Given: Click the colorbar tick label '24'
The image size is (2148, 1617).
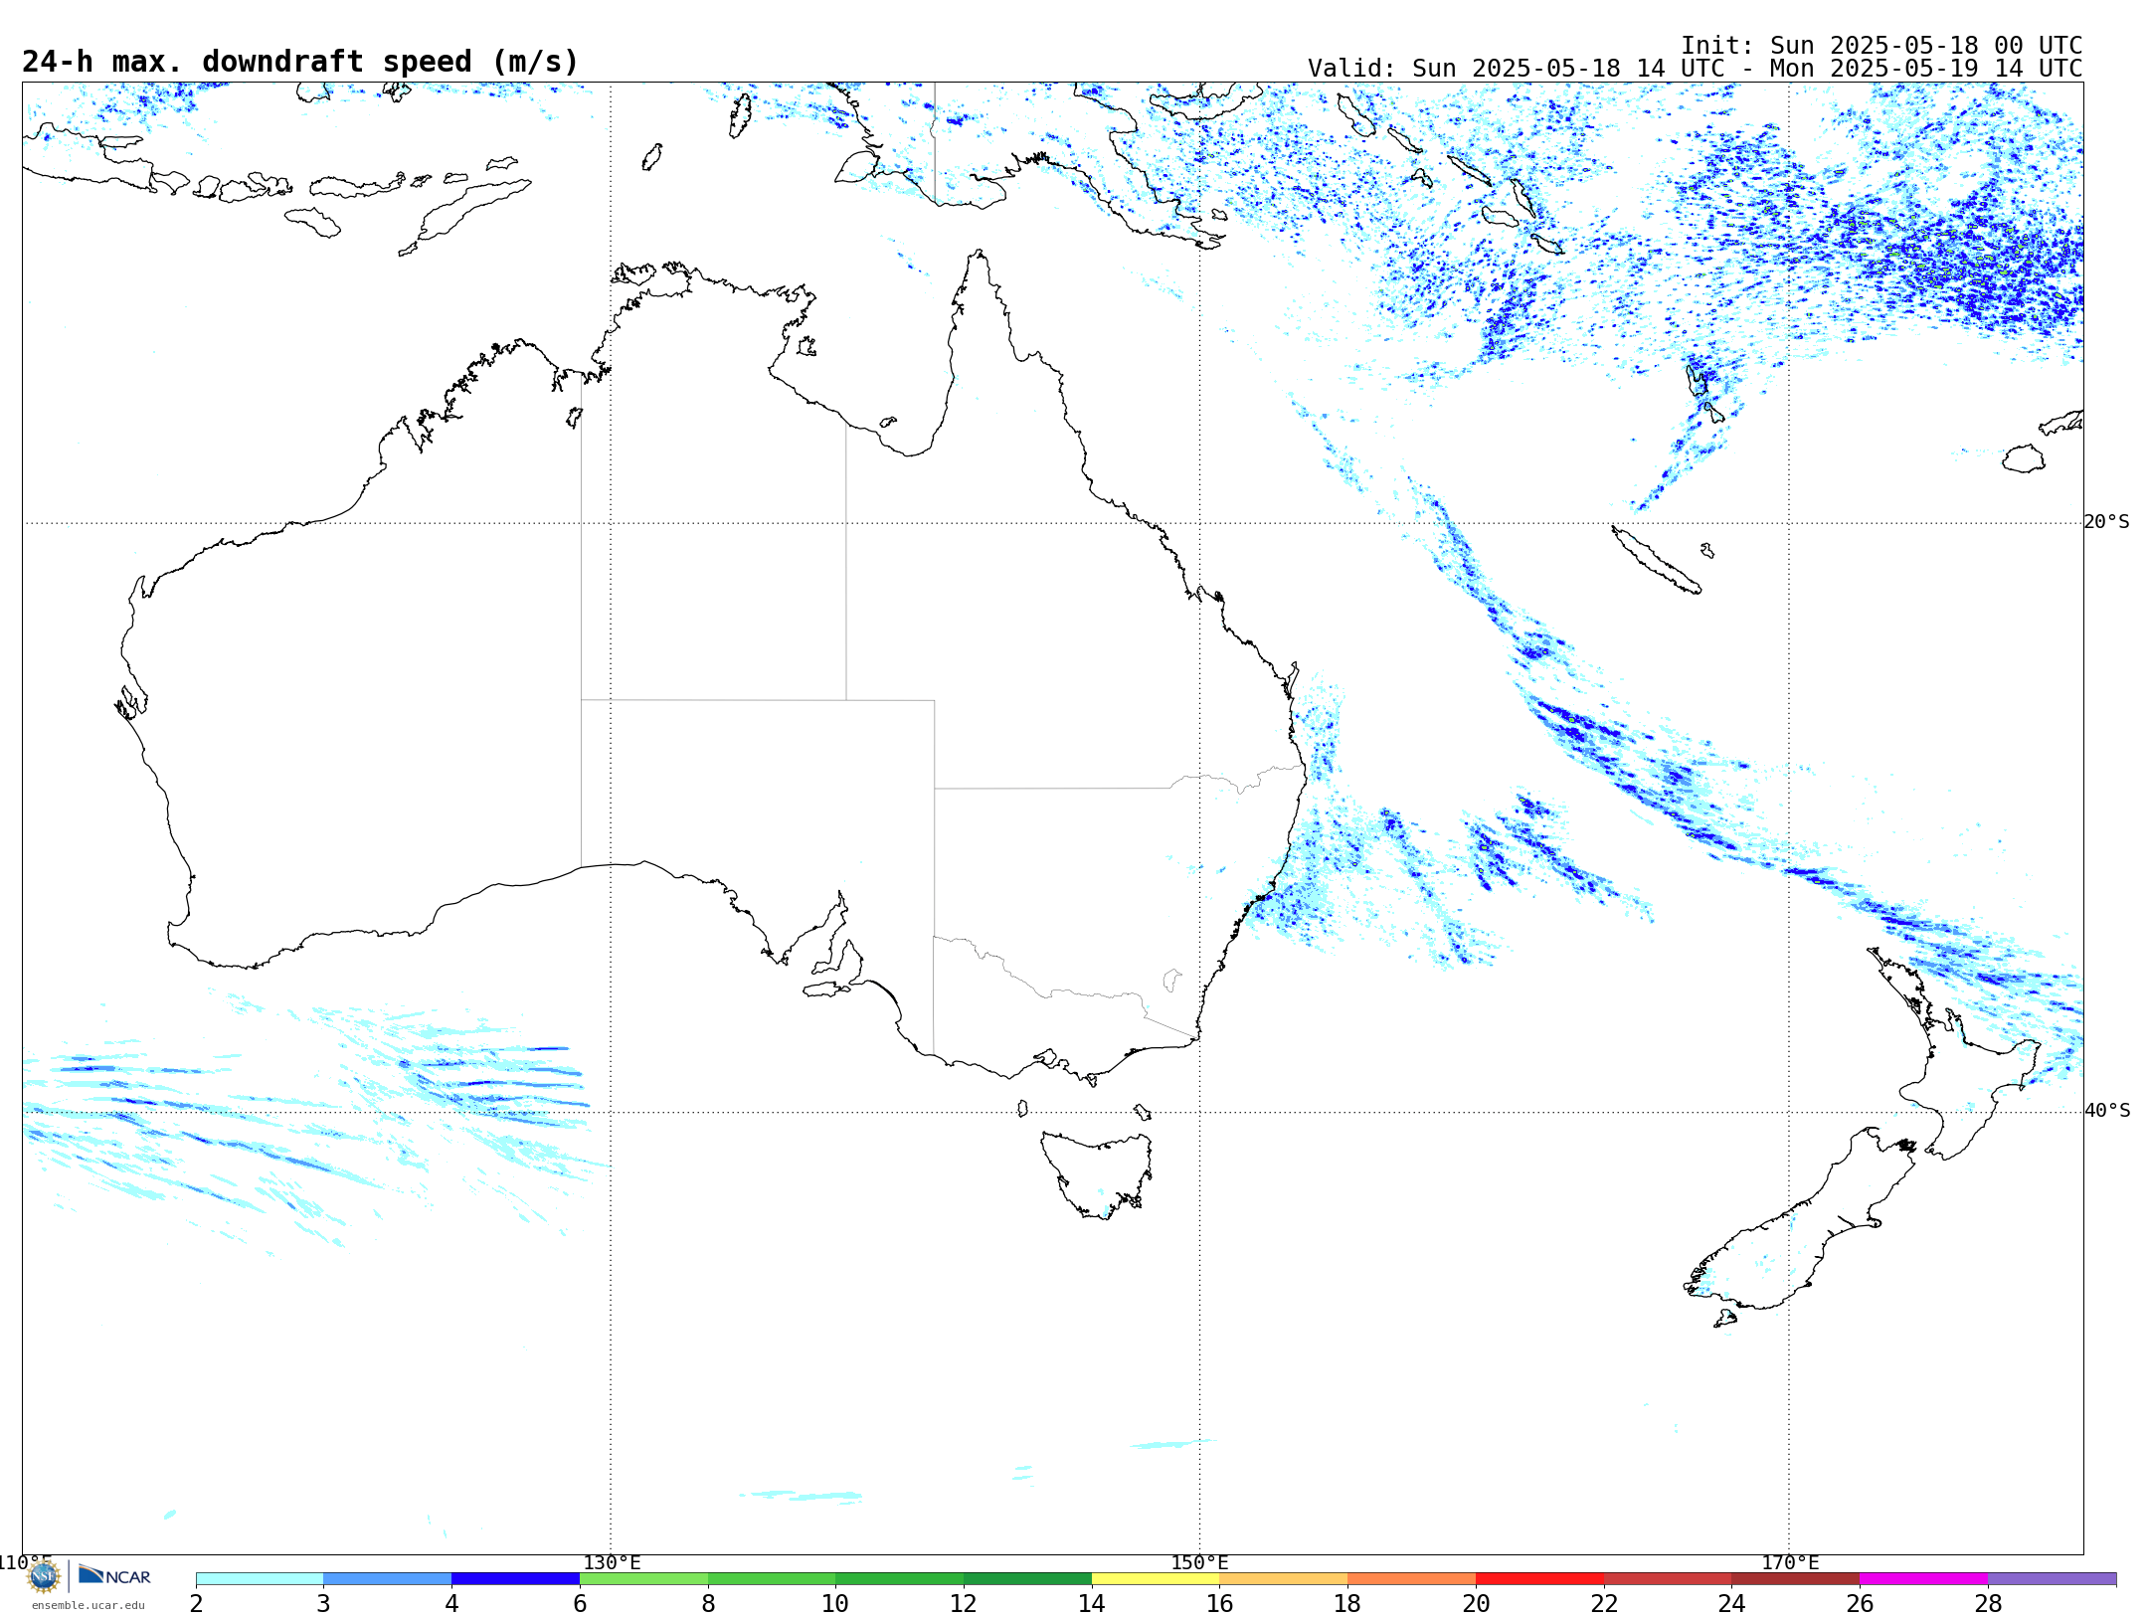Looking at the screenshot, I should coord(1732,1603).
